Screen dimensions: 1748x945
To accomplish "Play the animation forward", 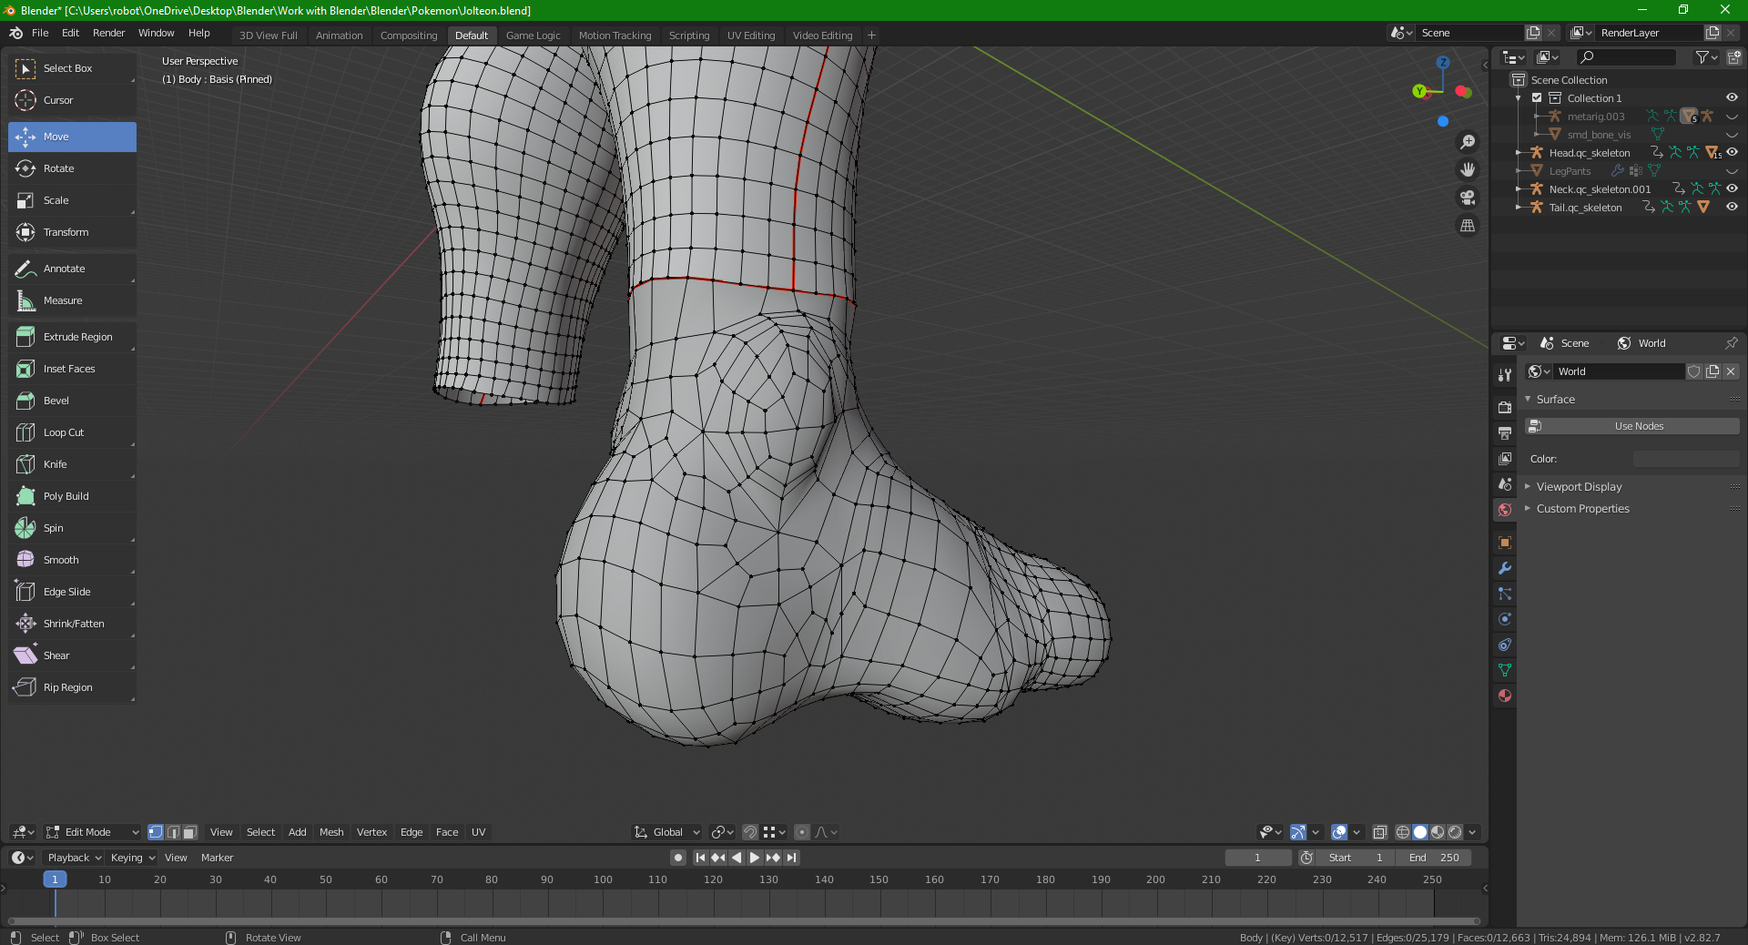I will [x=755, y=858].
